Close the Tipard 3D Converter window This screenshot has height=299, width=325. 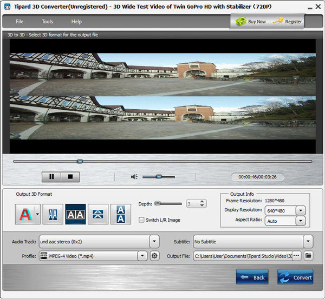coord(318,6)
